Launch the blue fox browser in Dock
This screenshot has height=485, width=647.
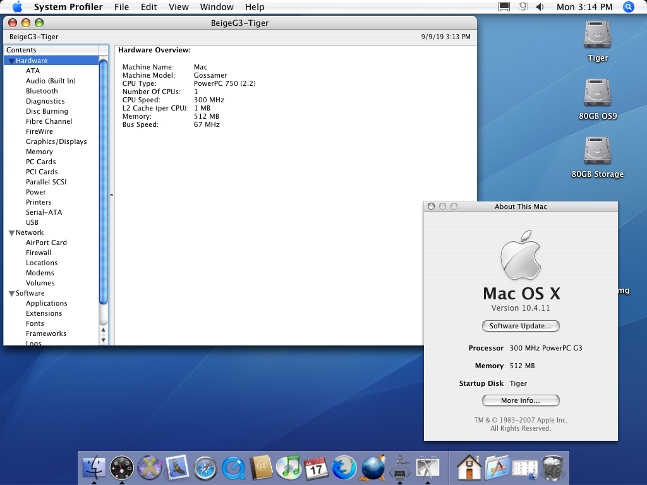(x=344, y=468)
